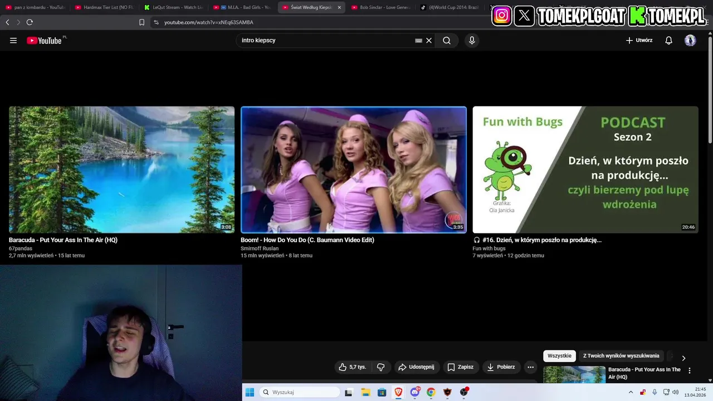Switch to the Bob Sinclar - Love Generation tab
The image size is (713, 401).
380,7
